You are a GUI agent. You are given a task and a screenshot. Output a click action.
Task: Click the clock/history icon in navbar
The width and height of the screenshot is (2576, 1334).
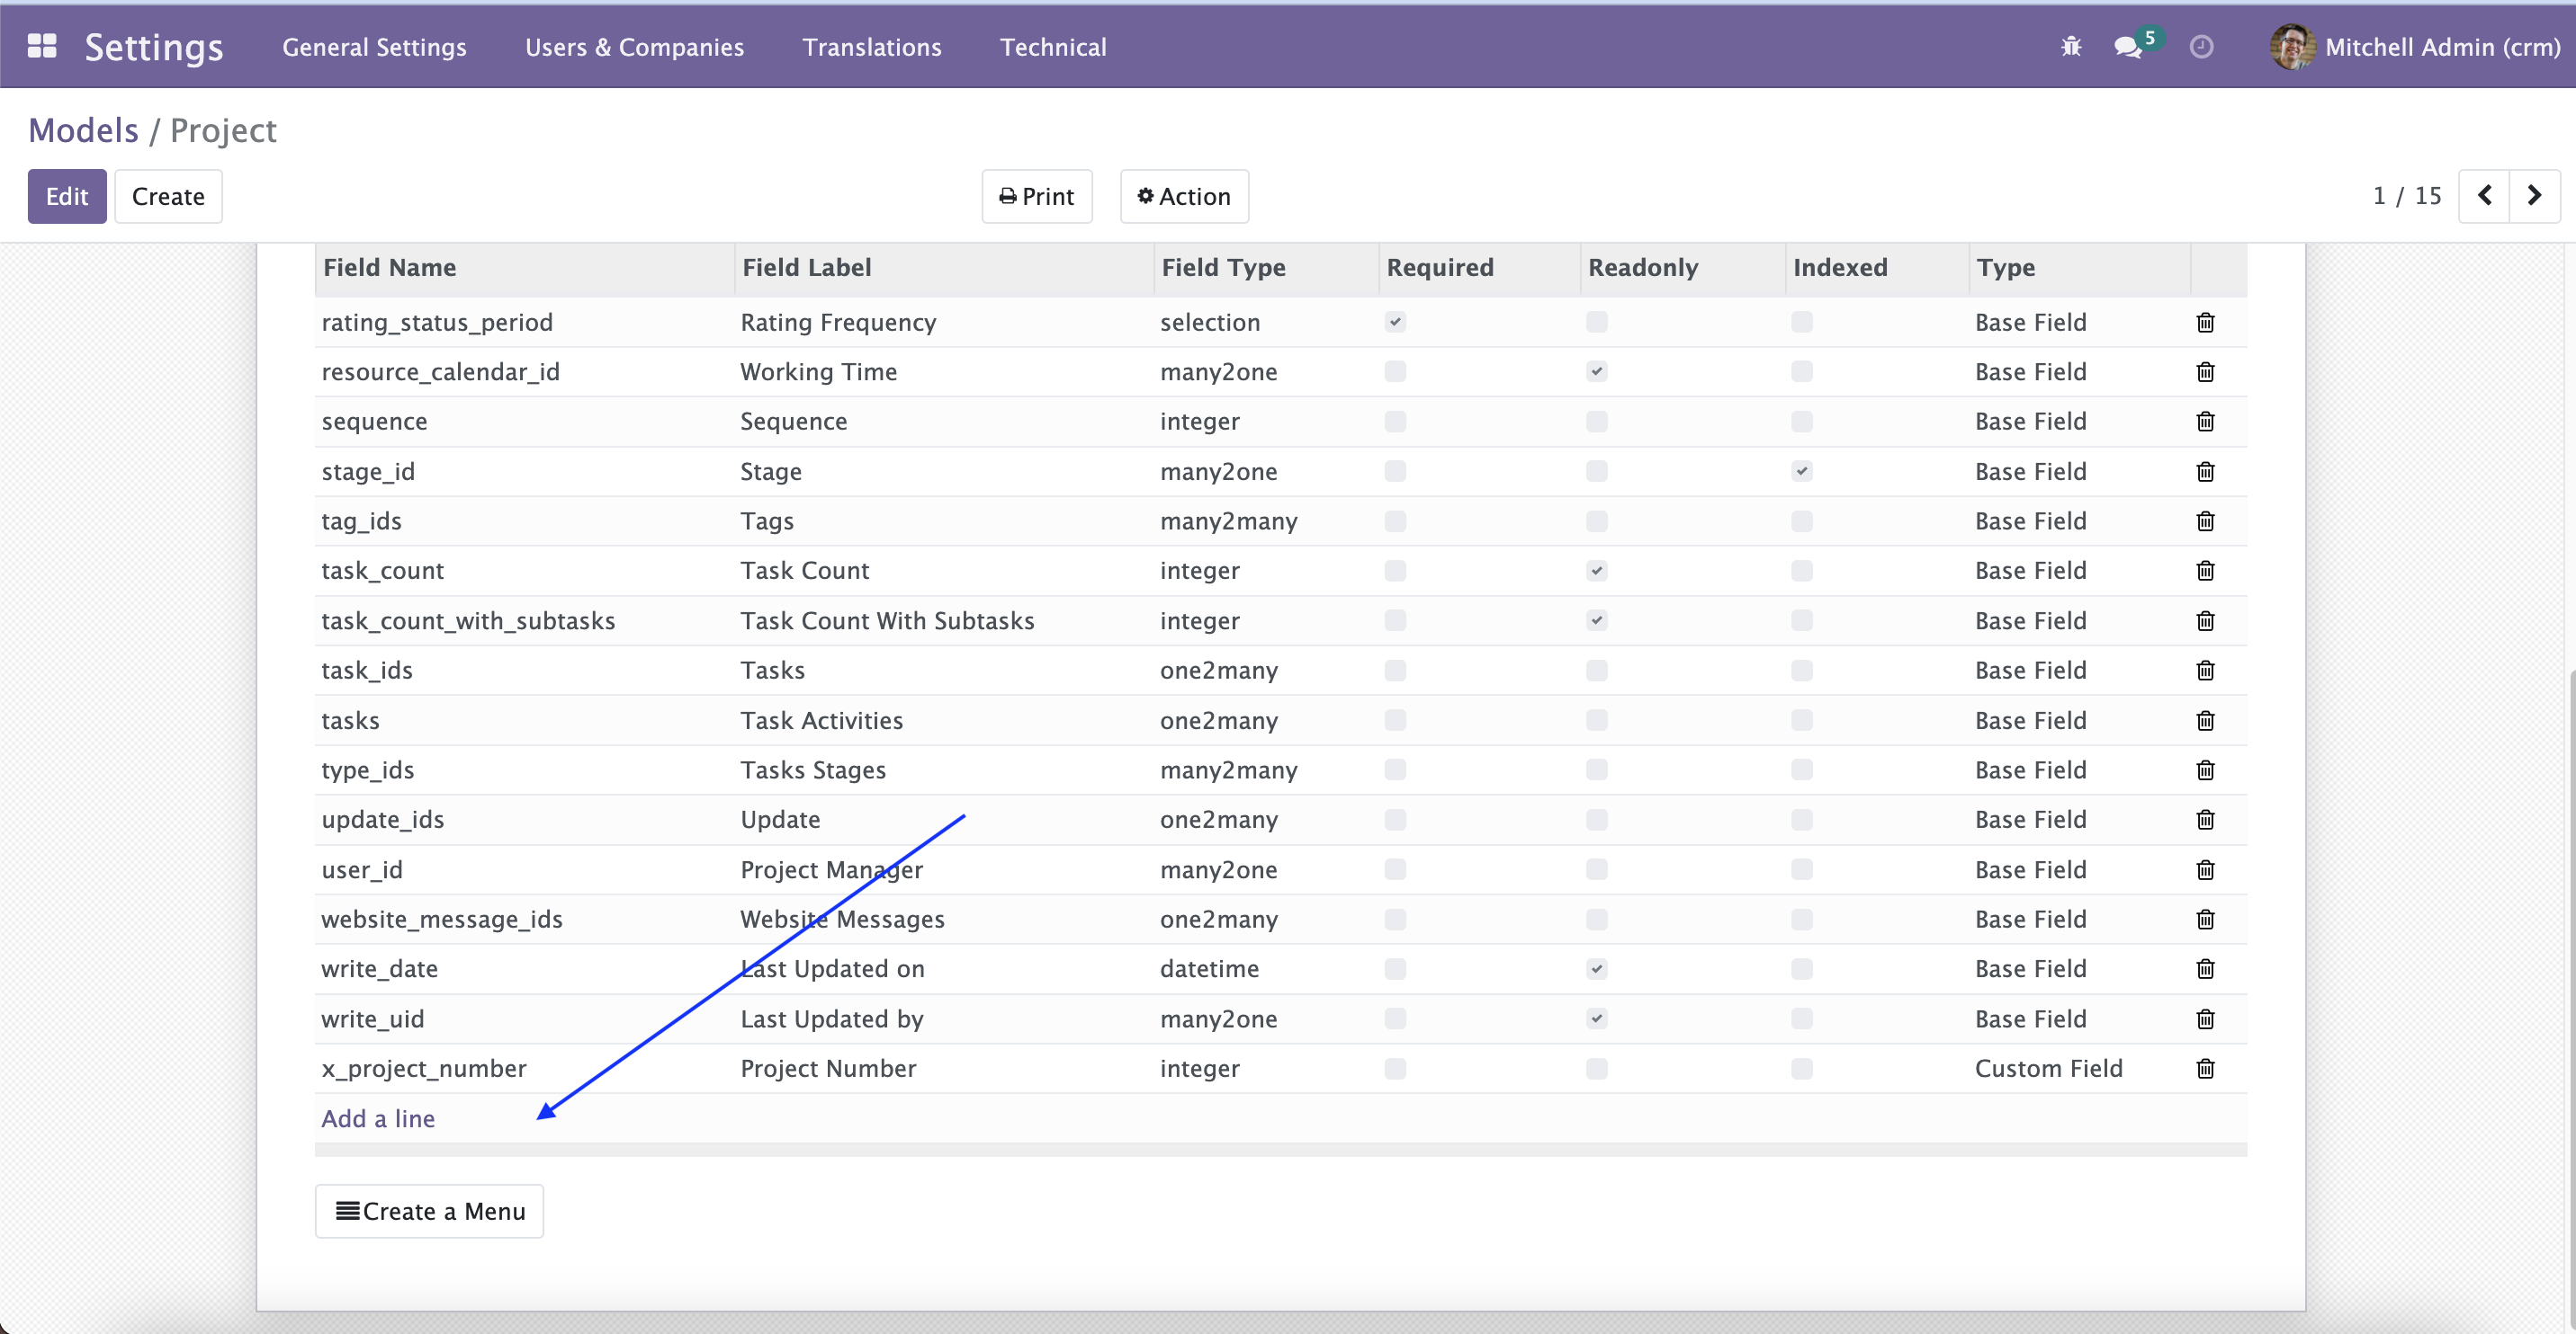pyautogui.click(x=2202, y=46)
